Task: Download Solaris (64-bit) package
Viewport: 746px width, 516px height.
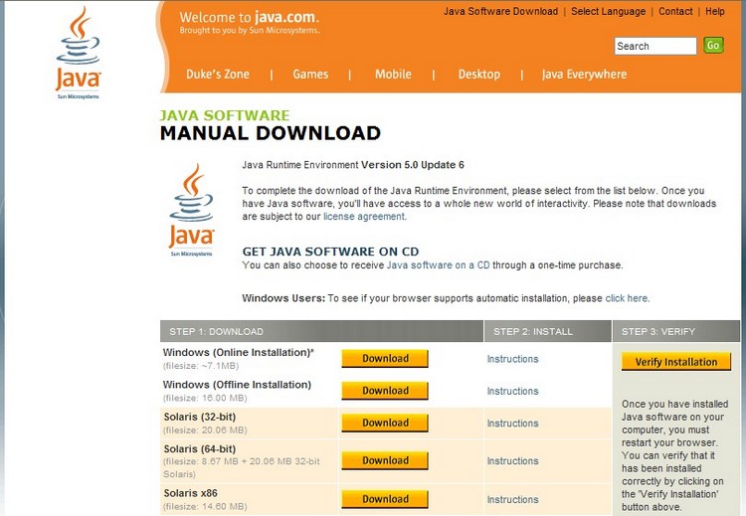Action: tap(385, 460)
